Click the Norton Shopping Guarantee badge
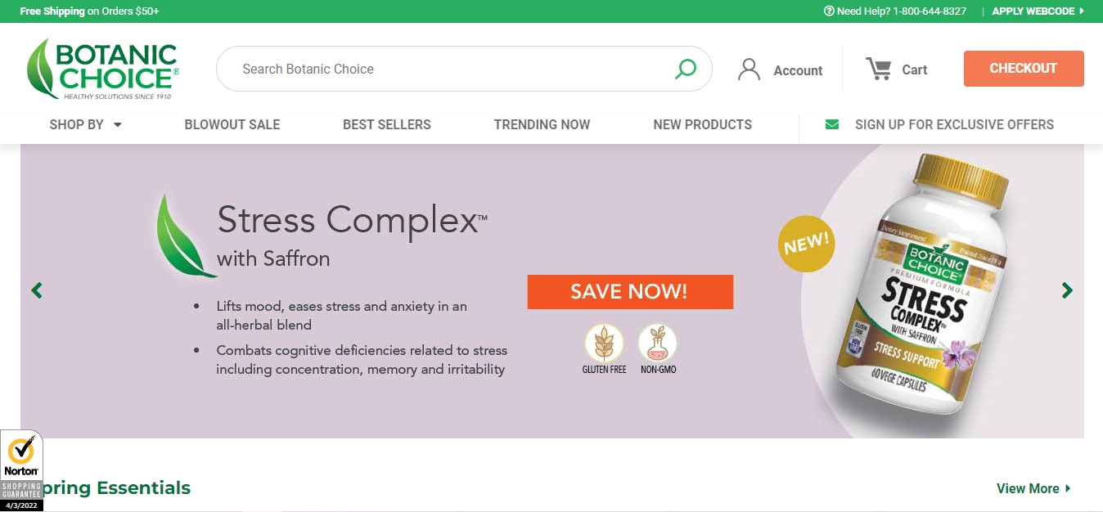 click(21, 470)
